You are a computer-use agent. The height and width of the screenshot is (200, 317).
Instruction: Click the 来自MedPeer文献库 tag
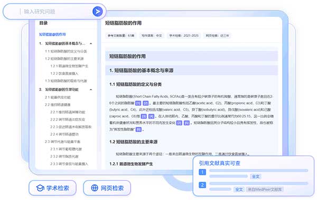265,189
